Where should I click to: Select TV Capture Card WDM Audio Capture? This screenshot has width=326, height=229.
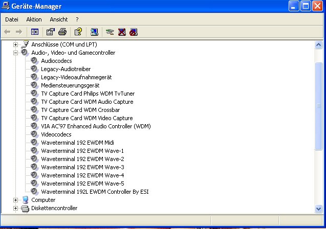point(87,102)
